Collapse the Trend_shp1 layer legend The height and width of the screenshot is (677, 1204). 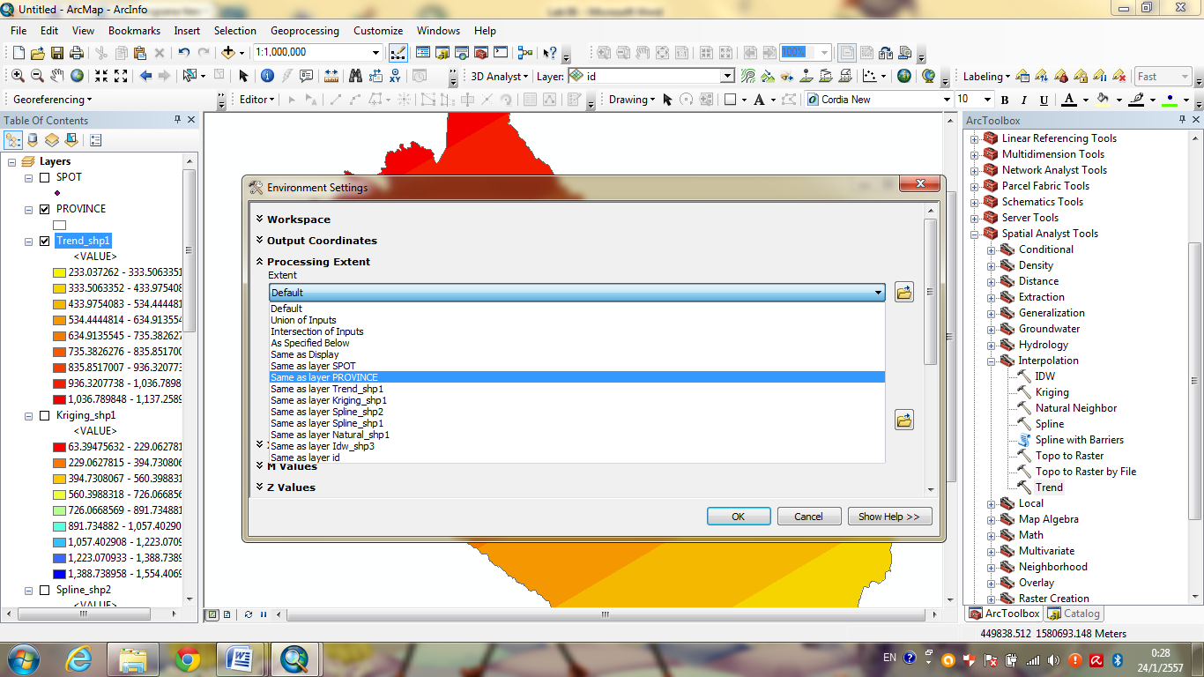point(28,241)
